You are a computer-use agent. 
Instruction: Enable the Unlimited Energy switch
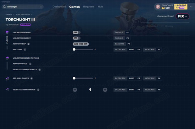(x=77, y=38)
